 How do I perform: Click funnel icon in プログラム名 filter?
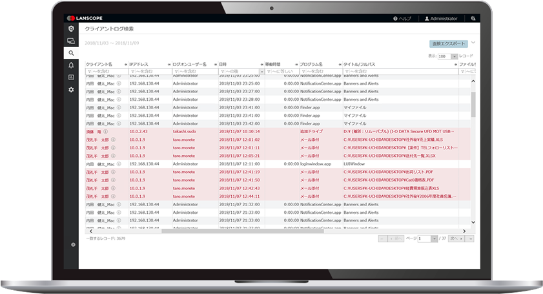(303, 72)
